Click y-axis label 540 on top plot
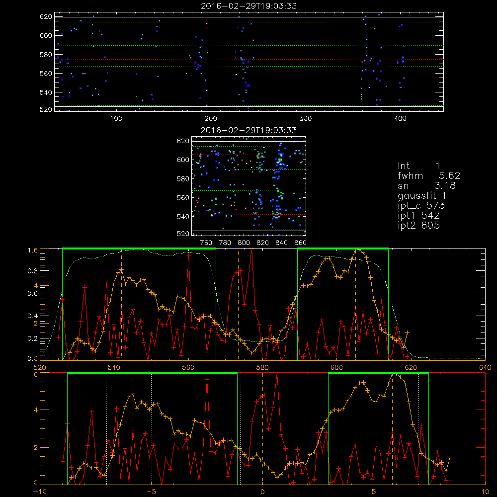 pos(46,92)
